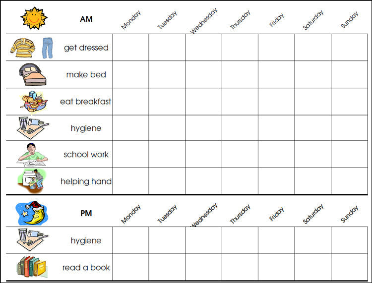Click the bed icon beside make bed

click(x=32, y=75)
